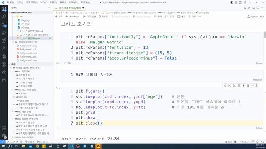This screenshot has height=149, width=266.
Task: Click the Windows Start button
Action: (x=3, y=146)
